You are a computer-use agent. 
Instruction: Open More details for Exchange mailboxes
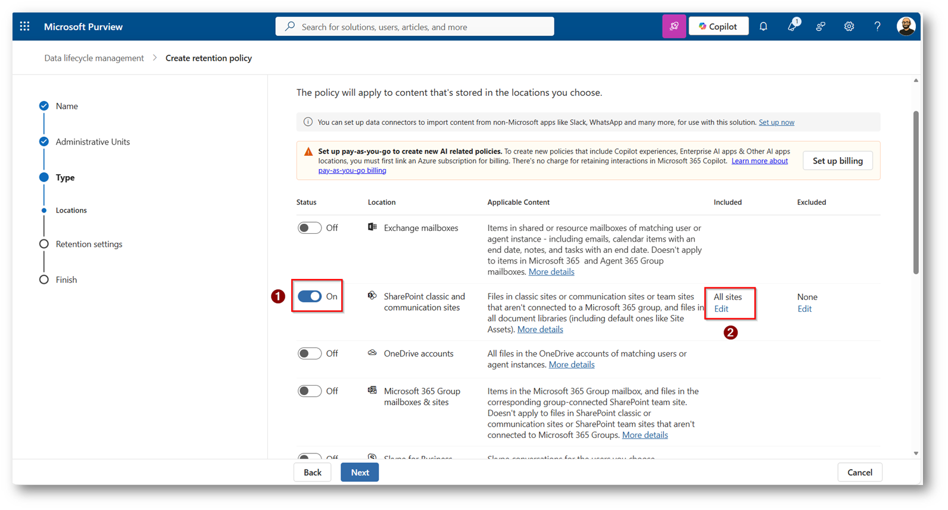point(551,271)
